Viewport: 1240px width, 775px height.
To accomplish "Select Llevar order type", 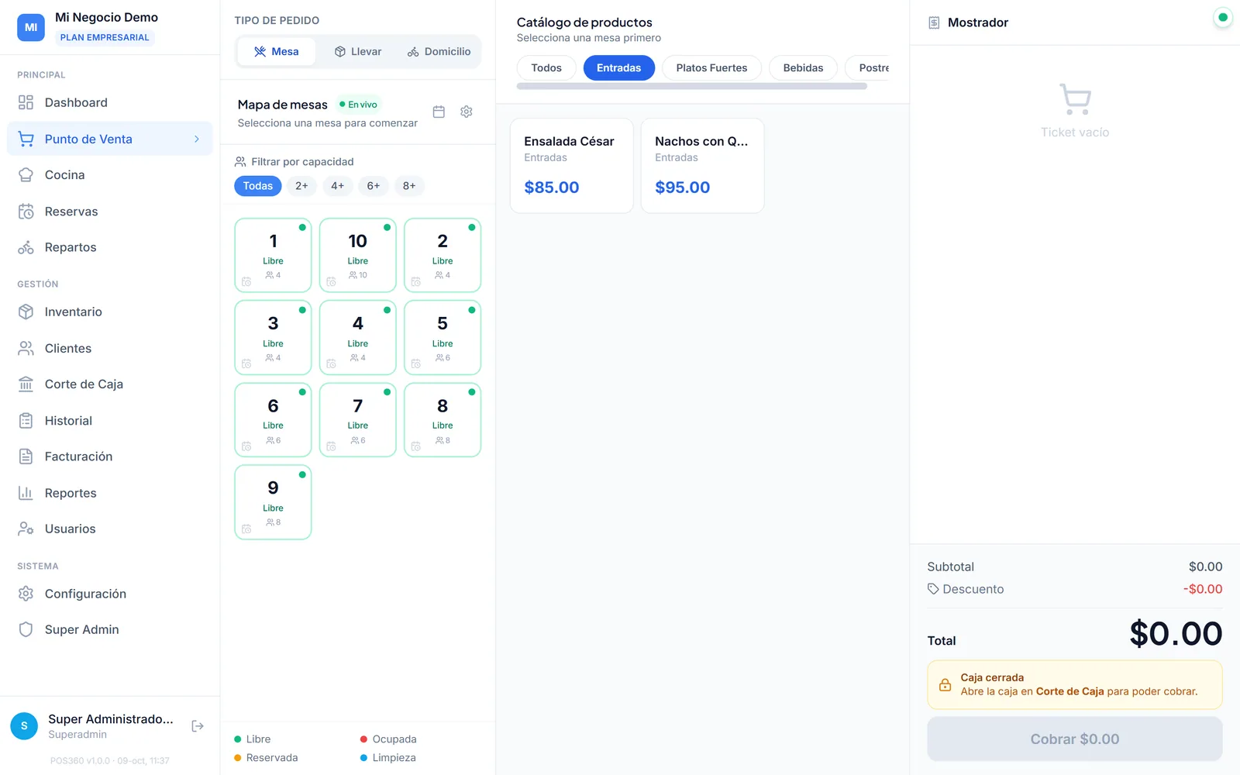I will click(358, 52).
